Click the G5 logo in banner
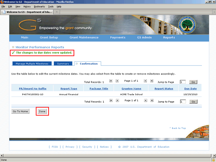 (x=30, y=25)
